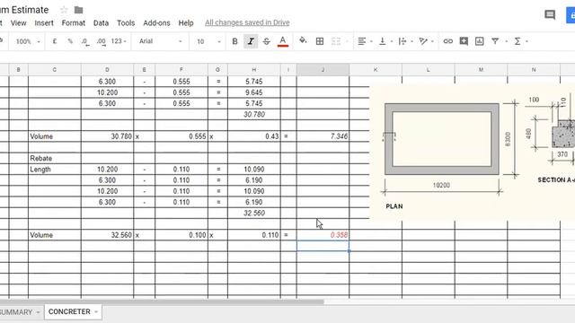Image resolution: width=575 pixels, height=323 pixels.
Task: Open more number formats 123 menu
Action: pyautogui.click(x=119, y=41)
